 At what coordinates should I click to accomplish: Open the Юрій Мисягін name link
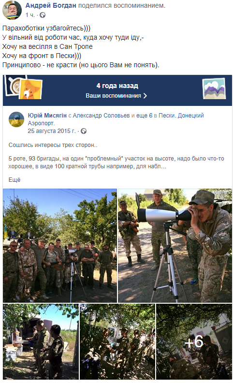[x=47, y=116]
